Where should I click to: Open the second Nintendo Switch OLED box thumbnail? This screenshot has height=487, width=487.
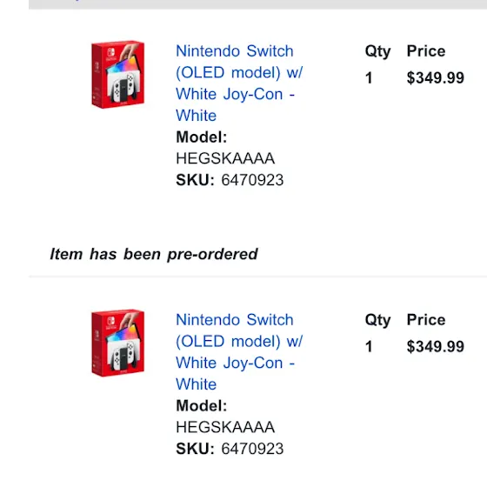click(x=118, y=344)
